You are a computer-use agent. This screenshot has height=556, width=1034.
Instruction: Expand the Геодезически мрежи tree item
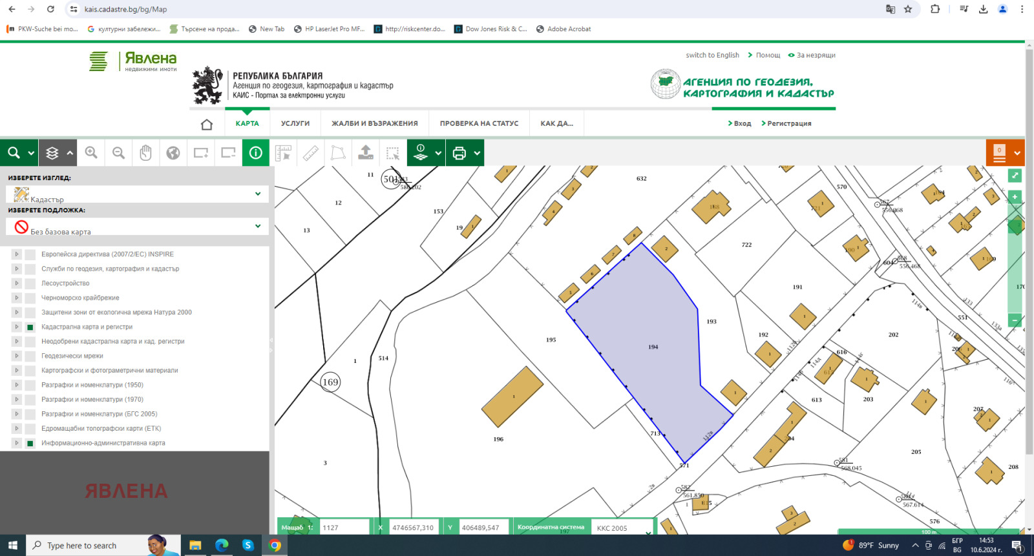click(17, 356)
